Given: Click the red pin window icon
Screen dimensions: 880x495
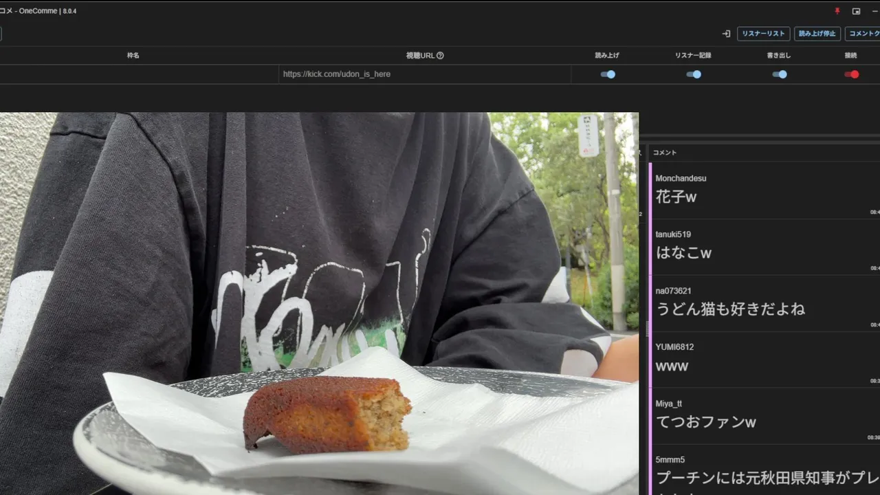Looking at the screenshot, I should pyautogui.click(x=837, y=11).
